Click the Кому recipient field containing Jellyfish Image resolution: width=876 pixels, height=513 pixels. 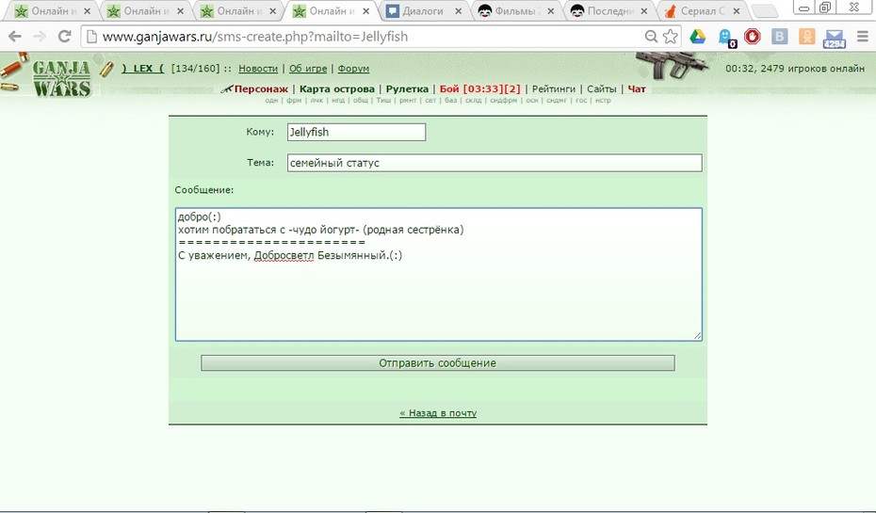coord(356,133)
